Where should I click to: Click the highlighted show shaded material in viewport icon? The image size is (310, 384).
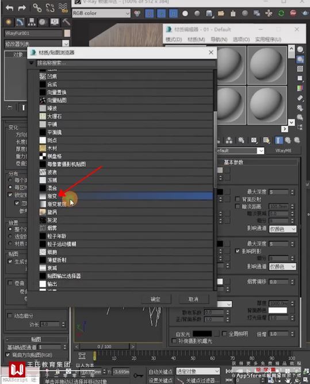click(278, 140)
